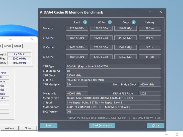This screenshot has height=137, width=183.
Task: Click North Bridge Clock value 4600.0 MHz
Action: [150, 84]
